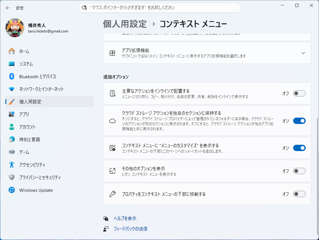Screen dimensions: 319x240
Task: Maximize the settings window
Action: click(x=297, y=5)
